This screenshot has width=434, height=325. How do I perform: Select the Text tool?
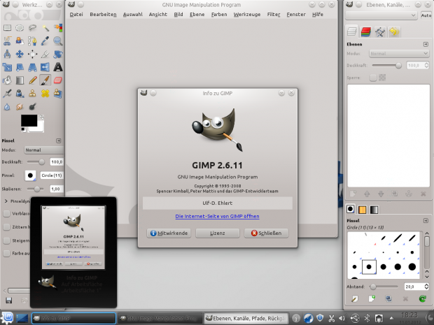58,67
